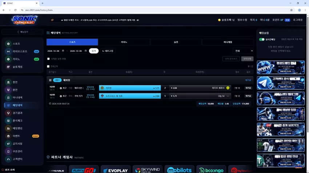Tick the checkbox beside 2폴드 해외형
309x173 pixels.
coord(50,80)
